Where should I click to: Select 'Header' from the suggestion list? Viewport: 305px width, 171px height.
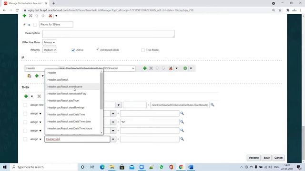[72, 73]
